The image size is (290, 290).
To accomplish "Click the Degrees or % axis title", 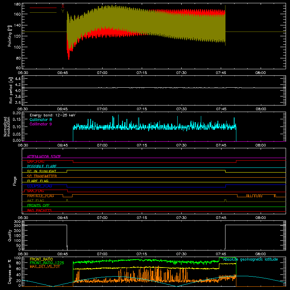I will coord(10,272).
